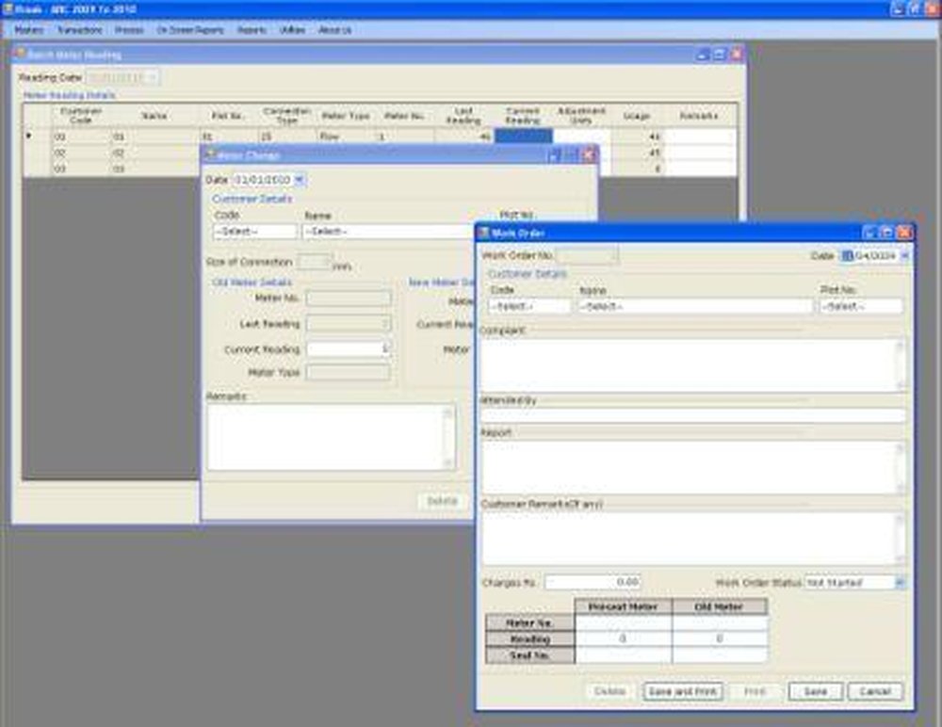942x727 pixels.
Task: Click in the Report text area
Action: pyautogui.click(x=689, y=467)
